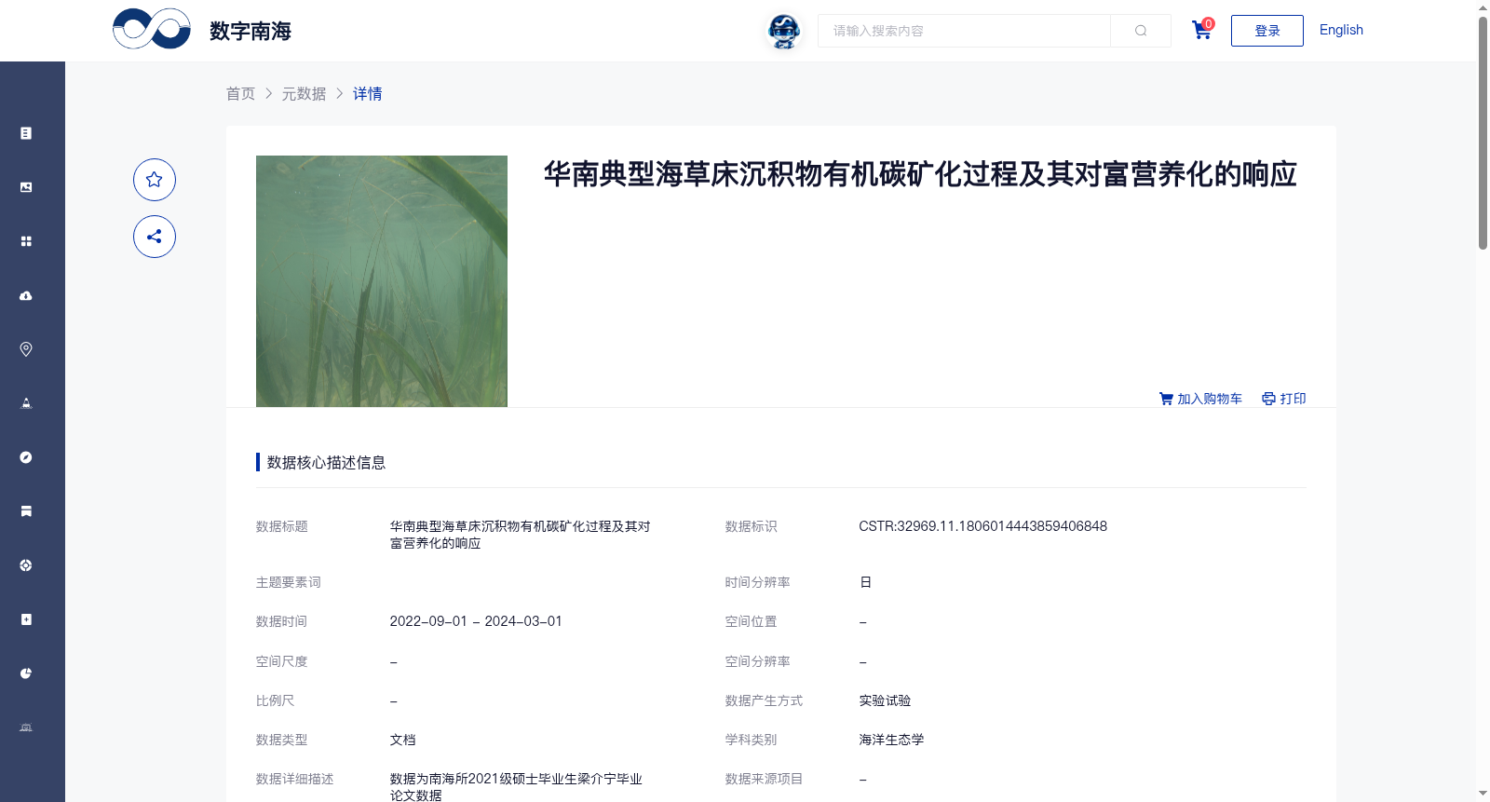The width and height of the screenshot is (1490, 802).
Task: Open the target/lifebuoy sidebar icon
Action: pyautogui.click(x=26, y=565)
